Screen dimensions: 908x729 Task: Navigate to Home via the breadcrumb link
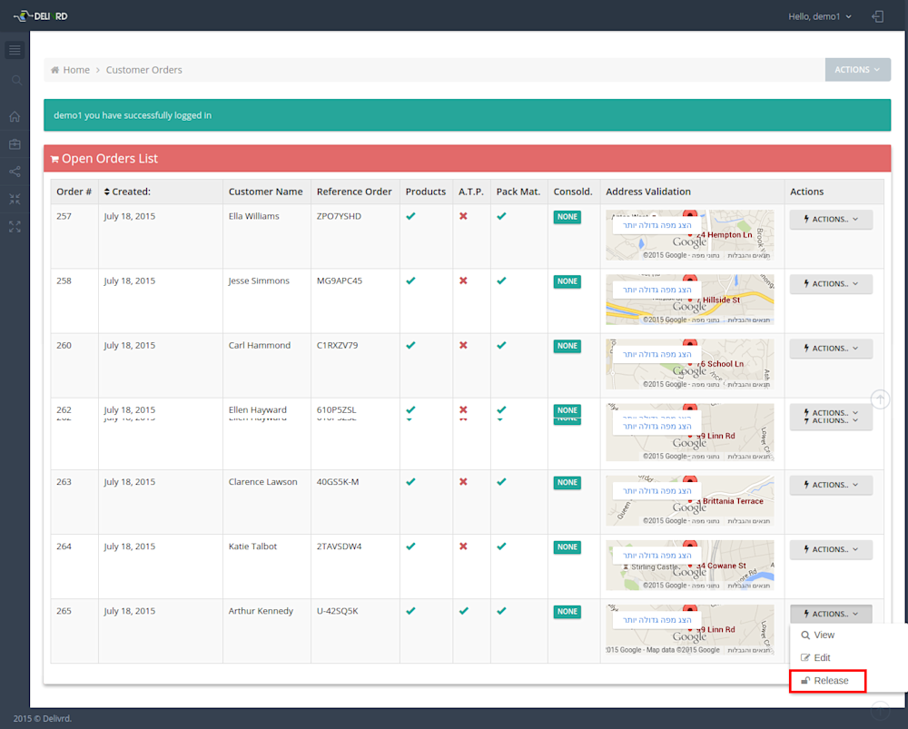pos(76,69)
